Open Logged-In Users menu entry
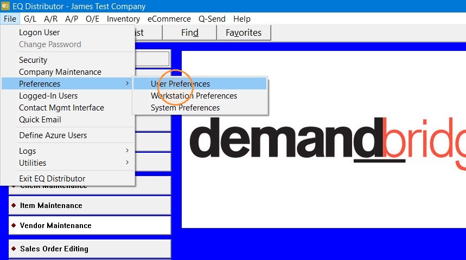This screenshot has height=260, width=466. (68, 95)
